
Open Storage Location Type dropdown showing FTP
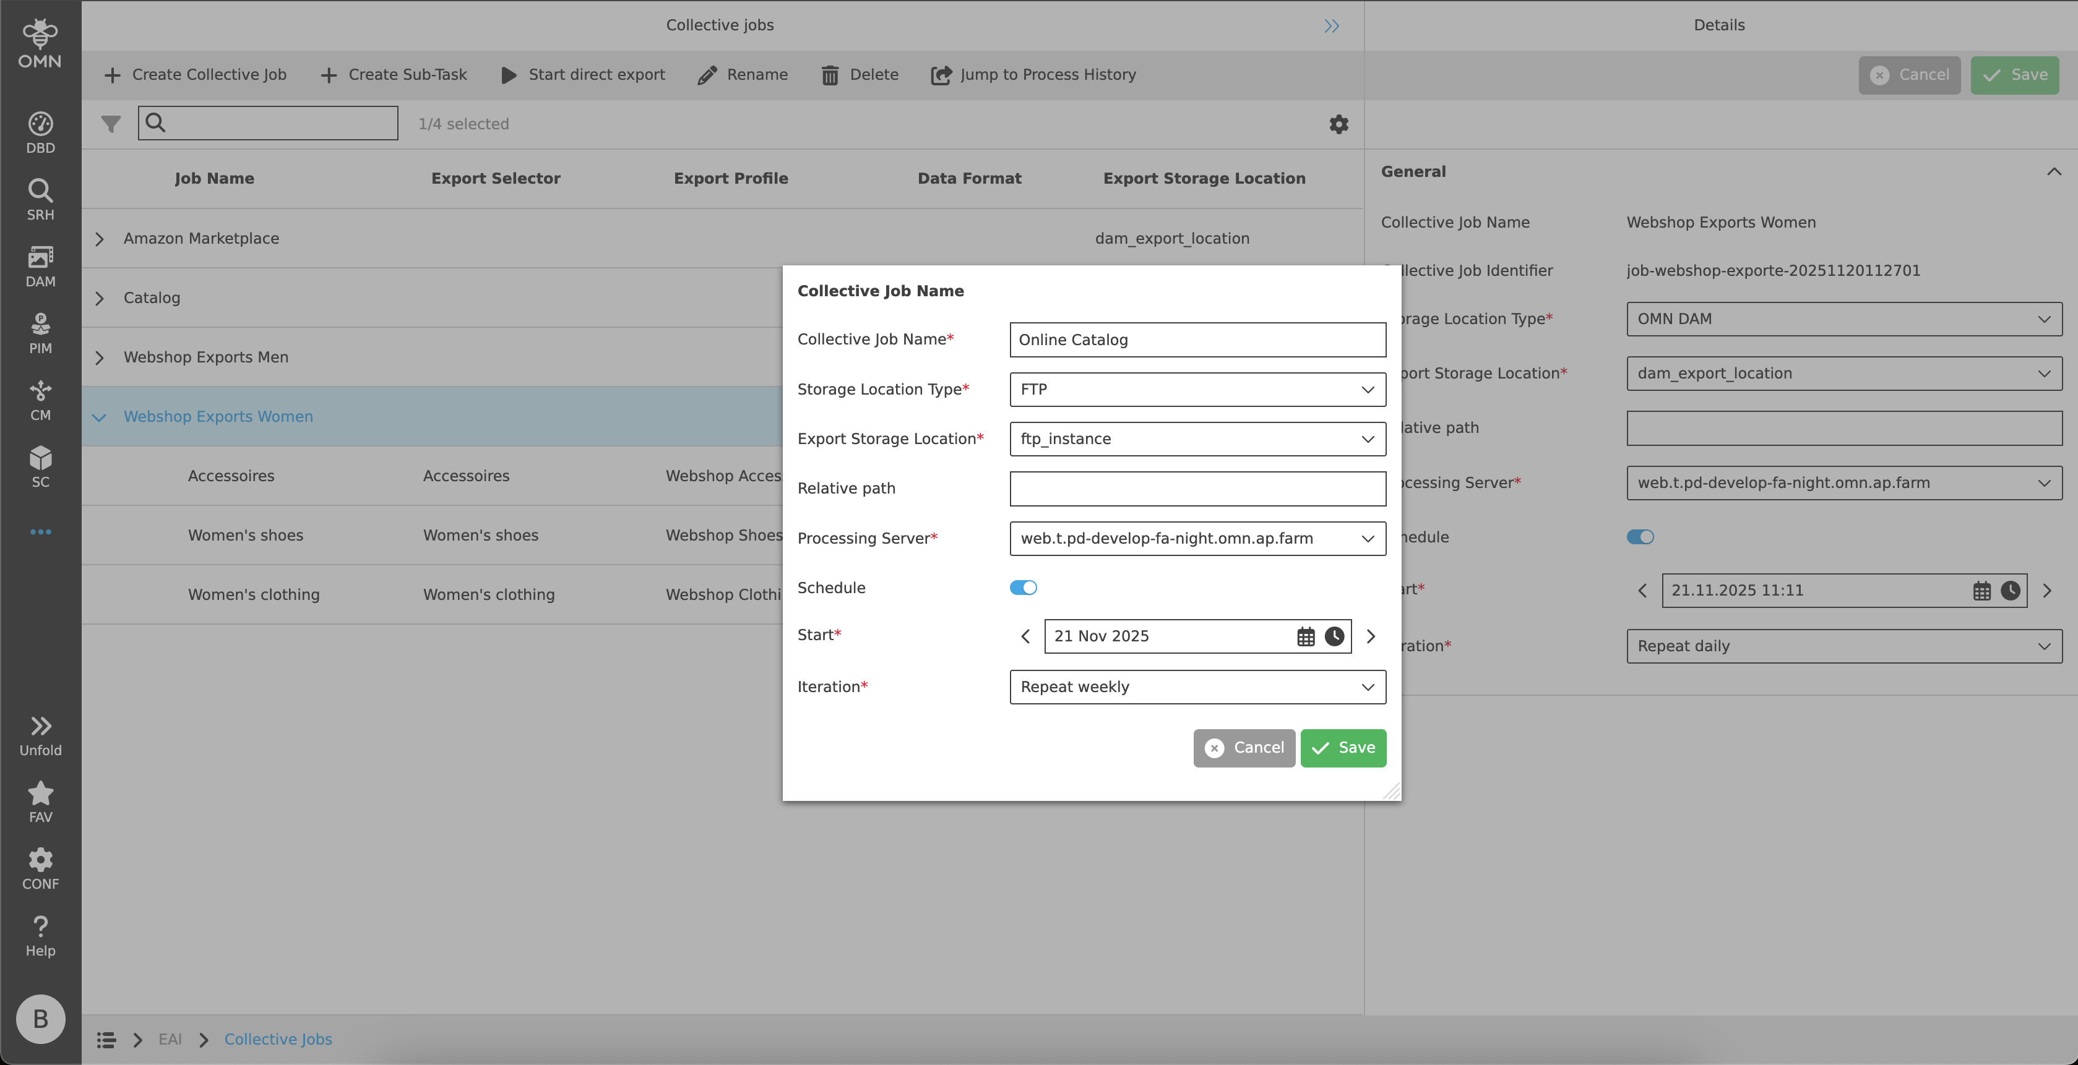coord(1197,390)
